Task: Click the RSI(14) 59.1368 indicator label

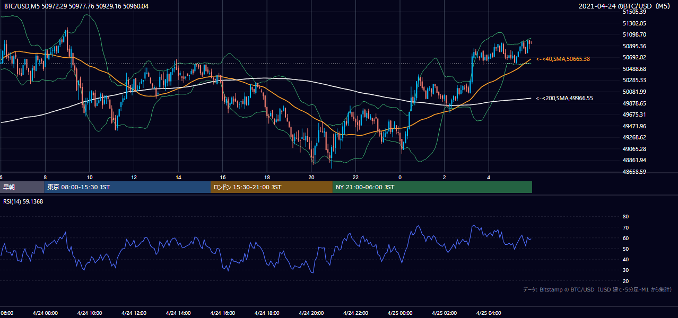Action: (x=23, y=201)
